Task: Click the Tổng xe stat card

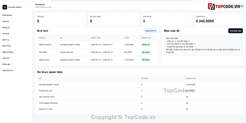Action: coord(61,19)
